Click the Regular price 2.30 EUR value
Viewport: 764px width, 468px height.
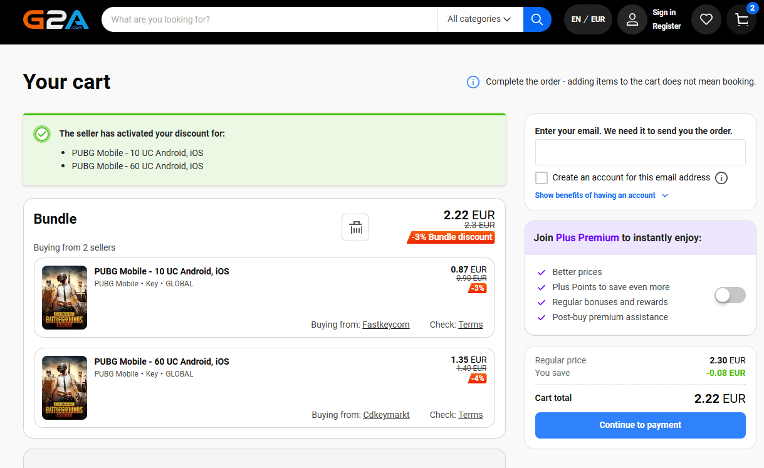coord(728,360)
